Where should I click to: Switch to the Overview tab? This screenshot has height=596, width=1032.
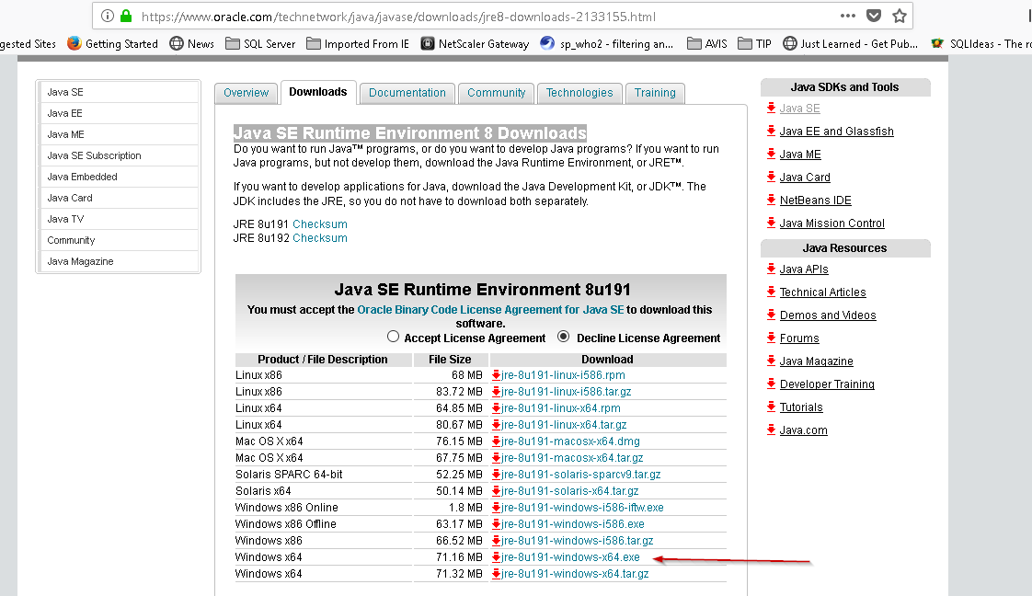tap(246, 93)
